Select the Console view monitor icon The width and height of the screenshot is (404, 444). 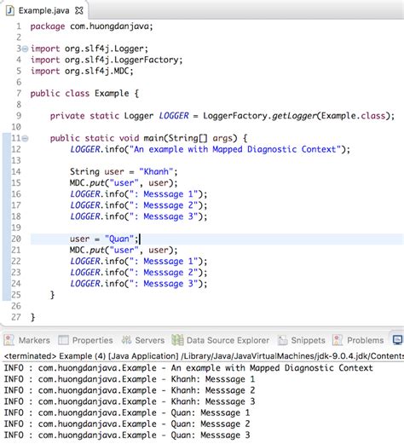click(x=397, y=340)
